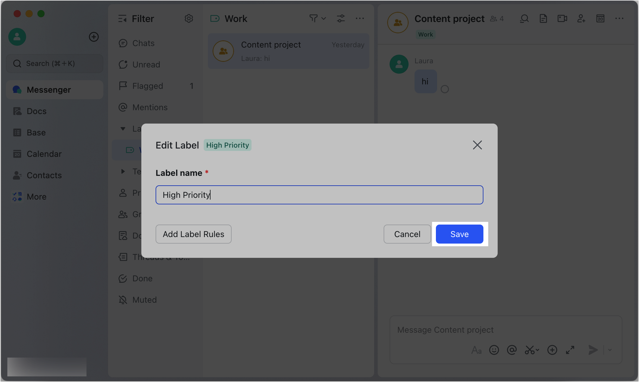Click the Label name input field
The height and width of the screenshot is (382, 639).
[x=319, y=195]
